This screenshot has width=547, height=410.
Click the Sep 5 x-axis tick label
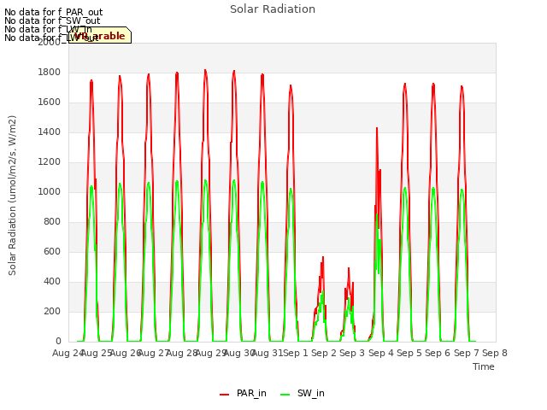pos(409,353)
